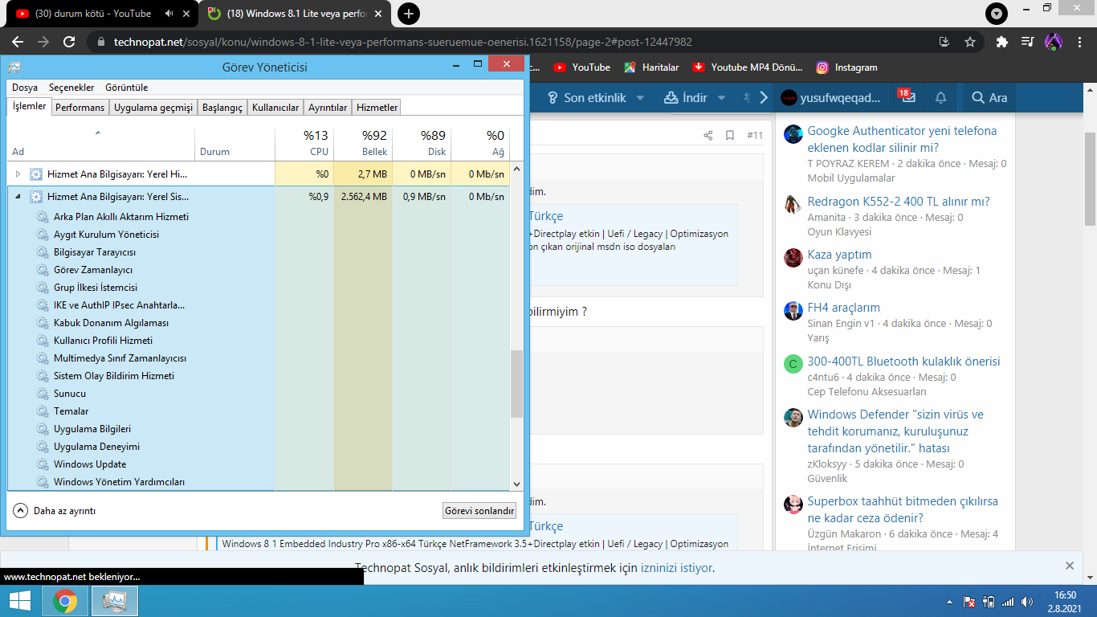Select the Bilgisayar Tarayıcısı service icon
Image resolution: width=1097 pixels, height=617 pixels.
43,252
